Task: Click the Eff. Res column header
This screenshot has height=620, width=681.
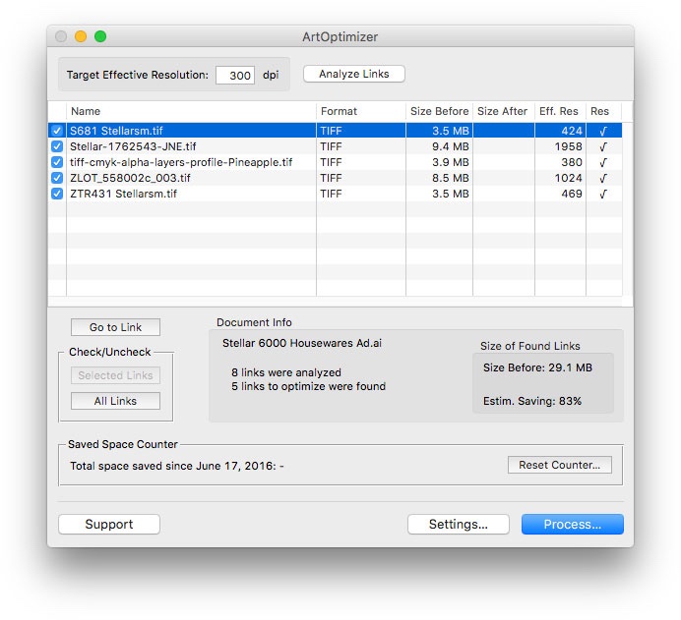Action: click(559, 111)
